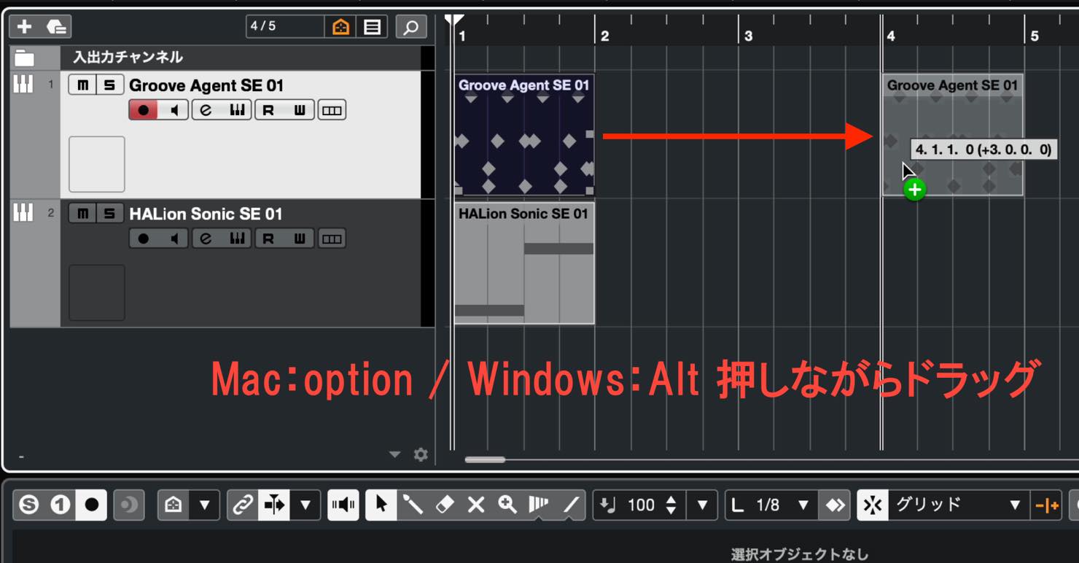Select the Trim tool

point(539,505)
